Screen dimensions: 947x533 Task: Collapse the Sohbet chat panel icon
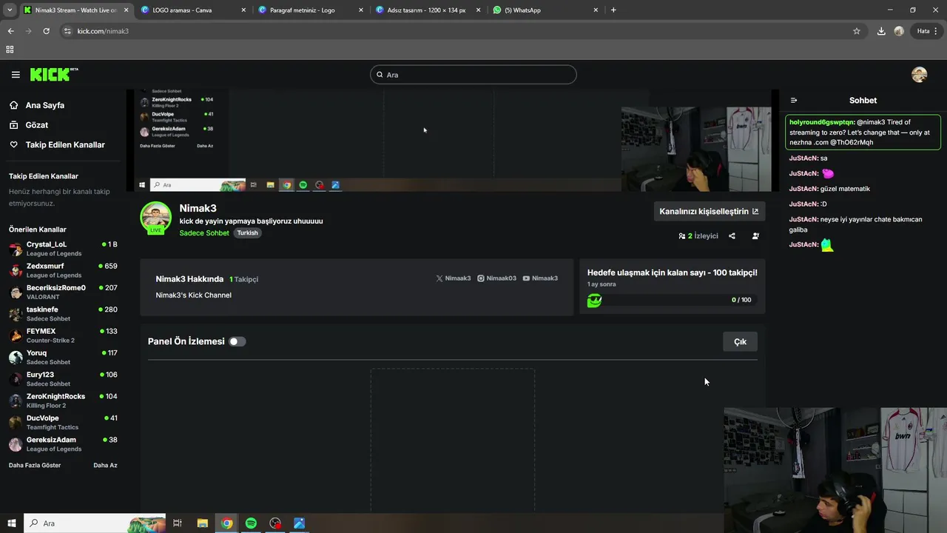(x=794, y=101)
